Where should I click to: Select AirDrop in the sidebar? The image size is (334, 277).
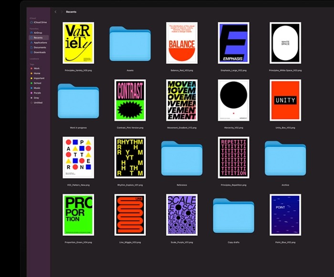point(38,32)
